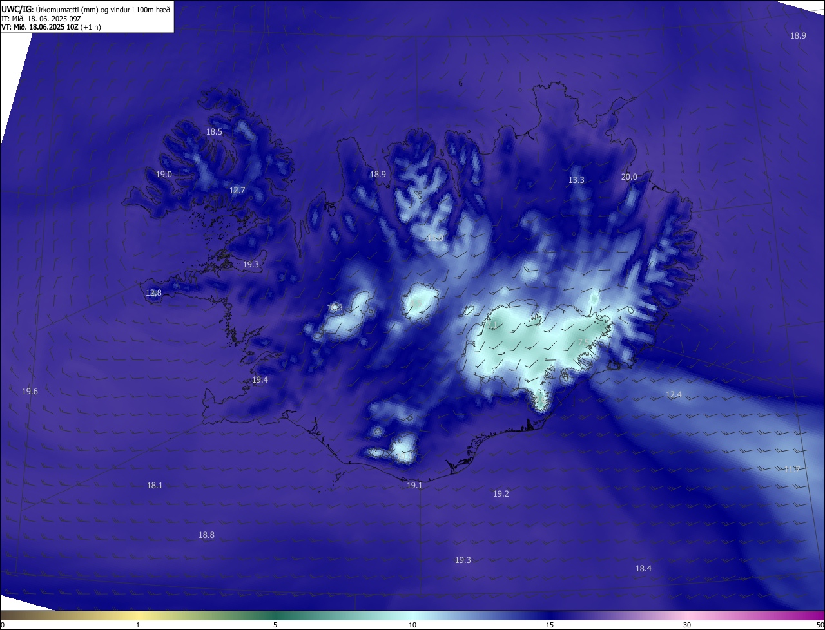Screen dimensions: 825x630
Task: Click the 19.1 value on the south coast
Action: coord(414,485)
